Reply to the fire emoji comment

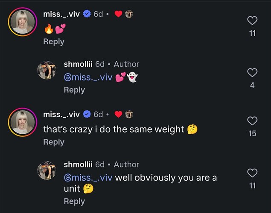(x=54, y=42)
